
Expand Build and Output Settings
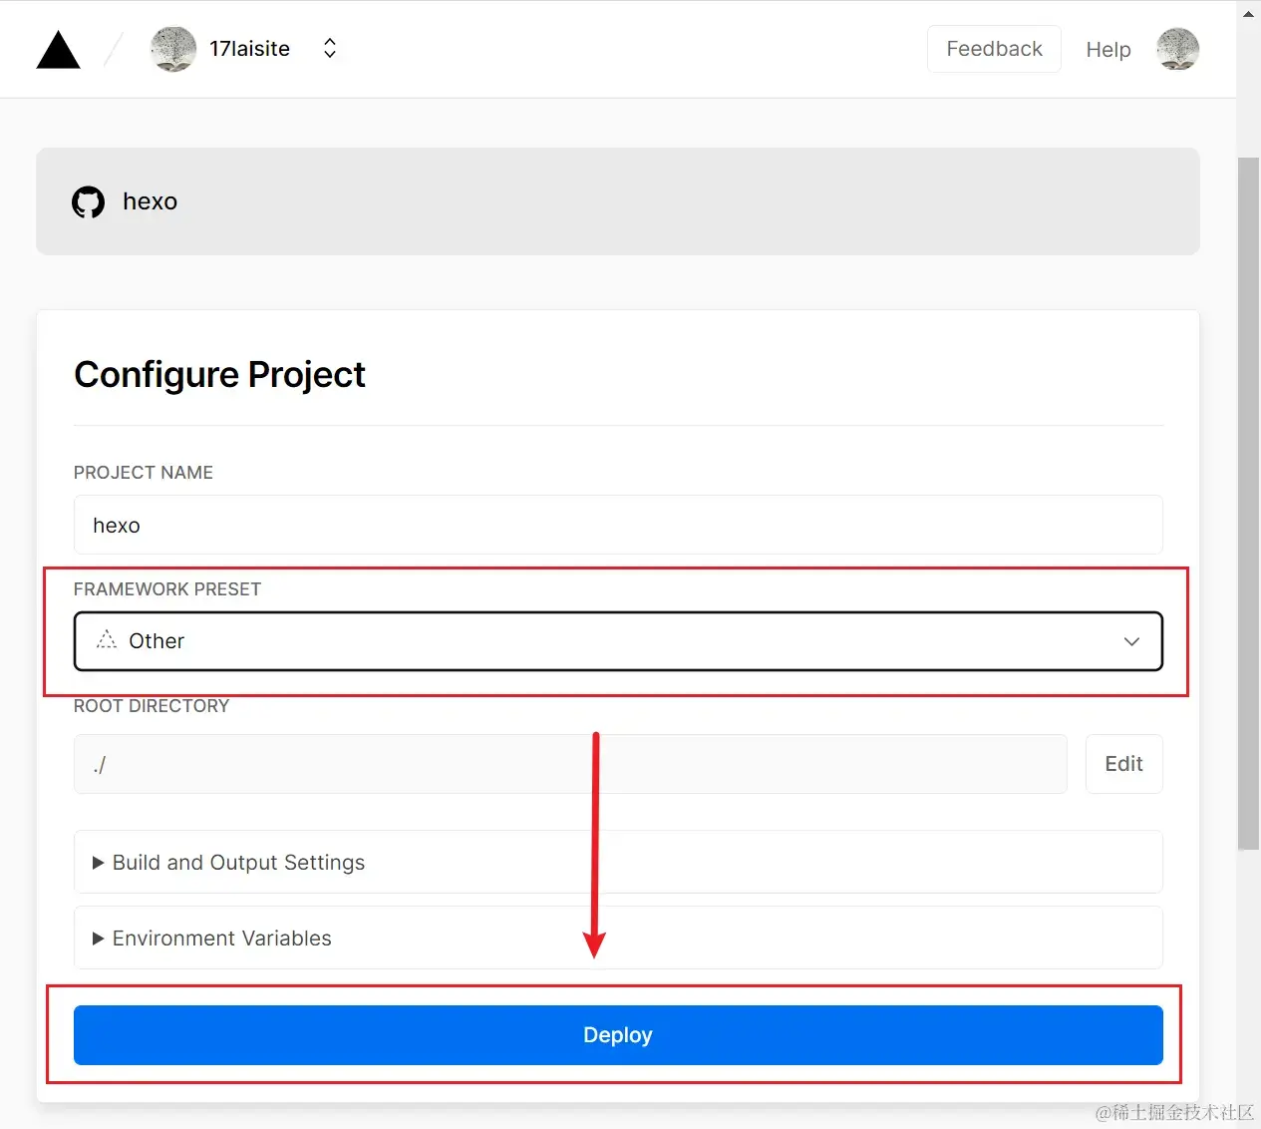(238, 862)
